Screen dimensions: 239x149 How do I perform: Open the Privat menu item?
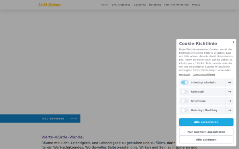[196, 5]
